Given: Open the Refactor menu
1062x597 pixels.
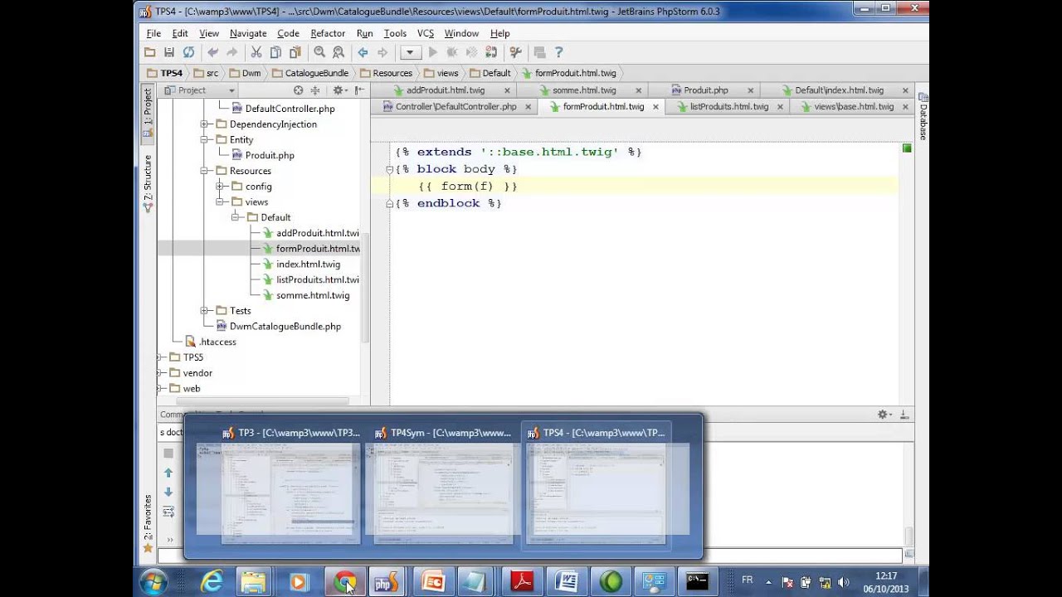Looking at the screenshot, I should (328, 33).
